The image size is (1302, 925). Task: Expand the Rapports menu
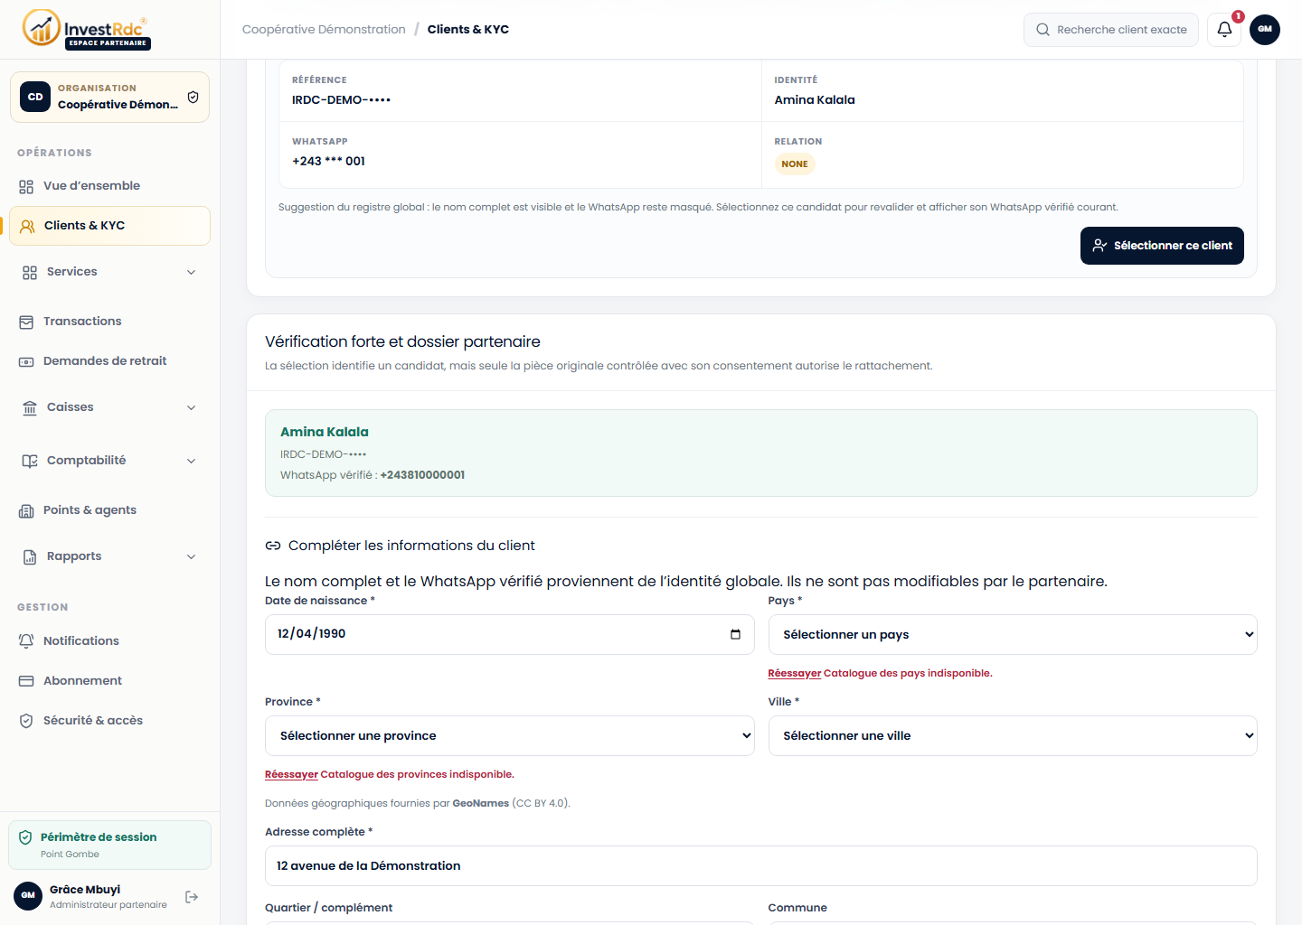point(109,556)
